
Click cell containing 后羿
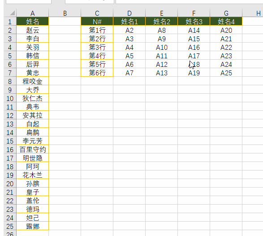tap(33, 64)
